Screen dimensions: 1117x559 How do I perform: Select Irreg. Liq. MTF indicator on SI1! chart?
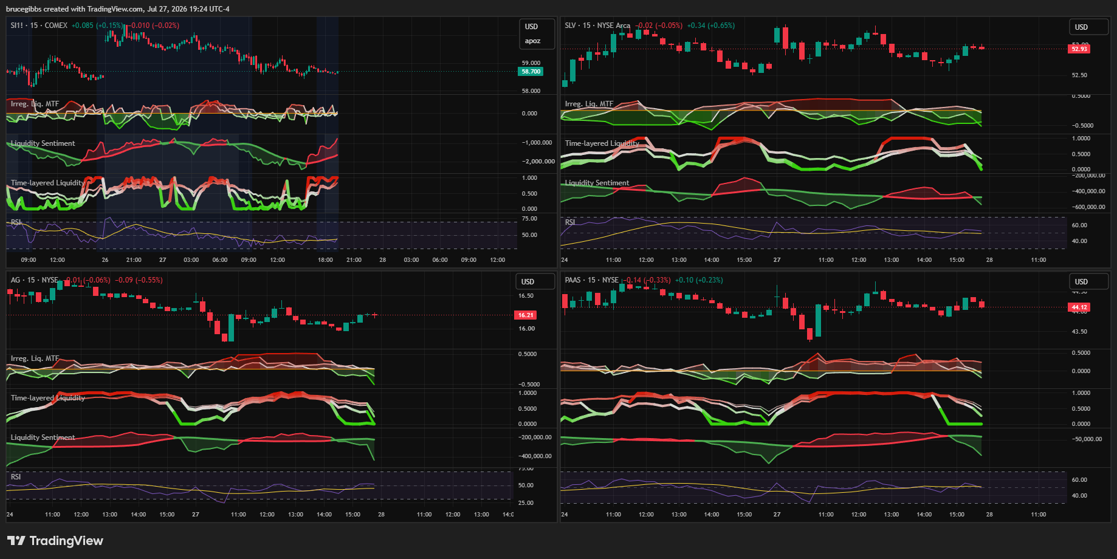[35, 104]
